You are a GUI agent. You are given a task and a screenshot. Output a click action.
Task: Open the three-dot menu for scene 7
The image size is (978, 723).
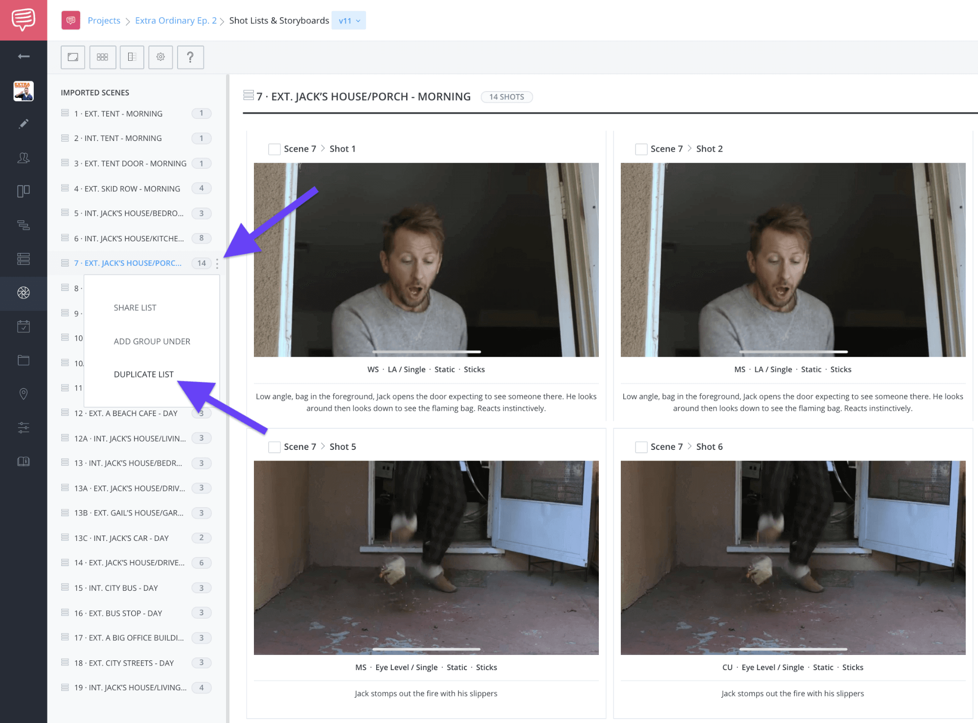(217, 263)
